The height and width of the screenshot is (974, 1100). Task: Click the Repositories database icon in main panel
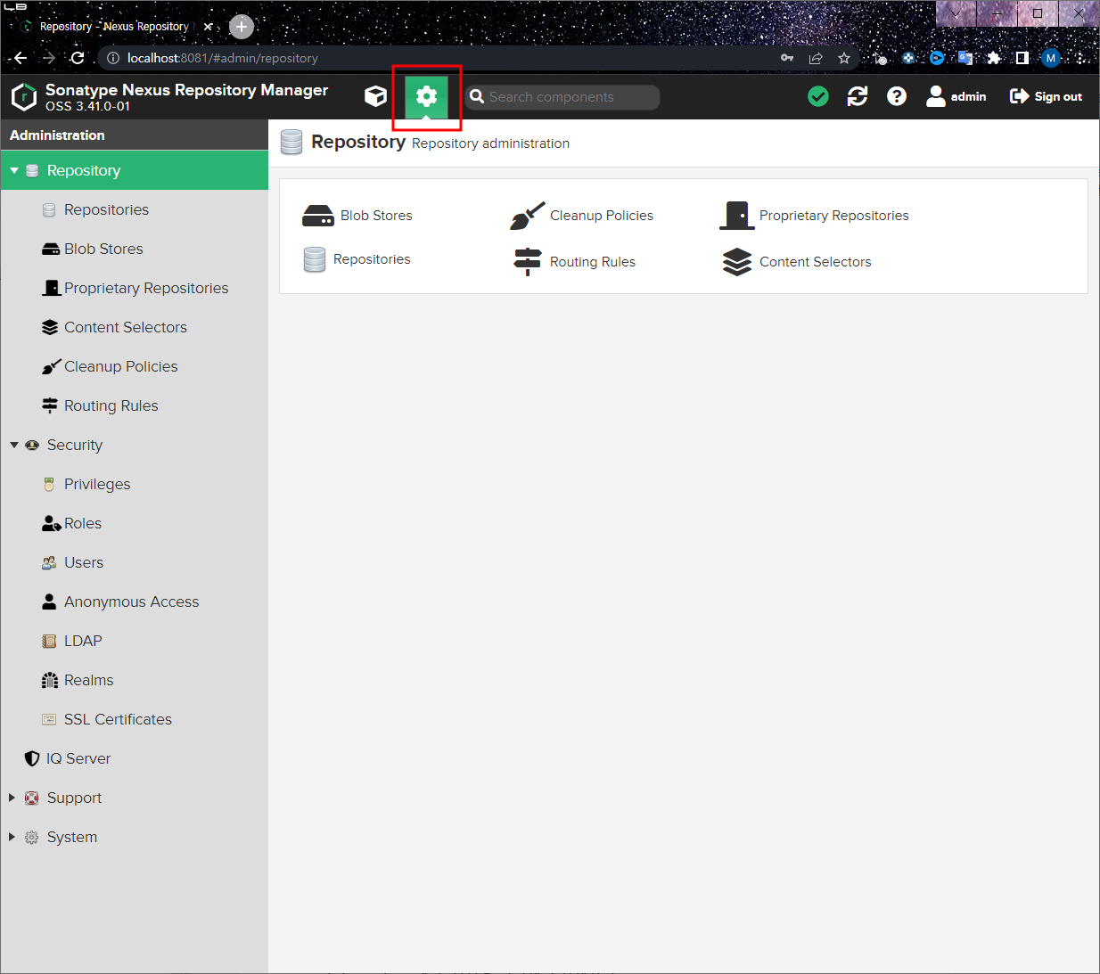click(315, 259)
